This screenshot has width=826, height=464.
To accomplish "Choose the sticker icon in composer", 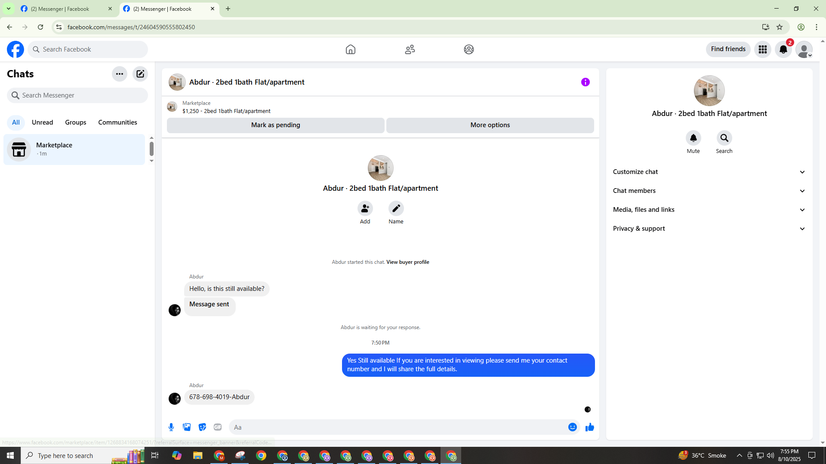I will [x=202, y=427].
